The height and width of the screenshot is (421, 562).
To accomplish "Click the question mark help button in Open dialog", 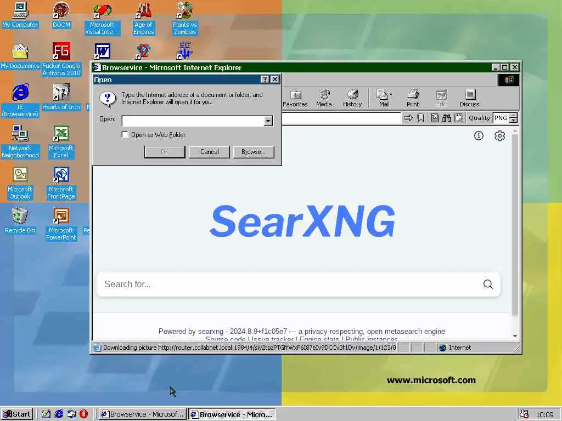I will point(265,79).
